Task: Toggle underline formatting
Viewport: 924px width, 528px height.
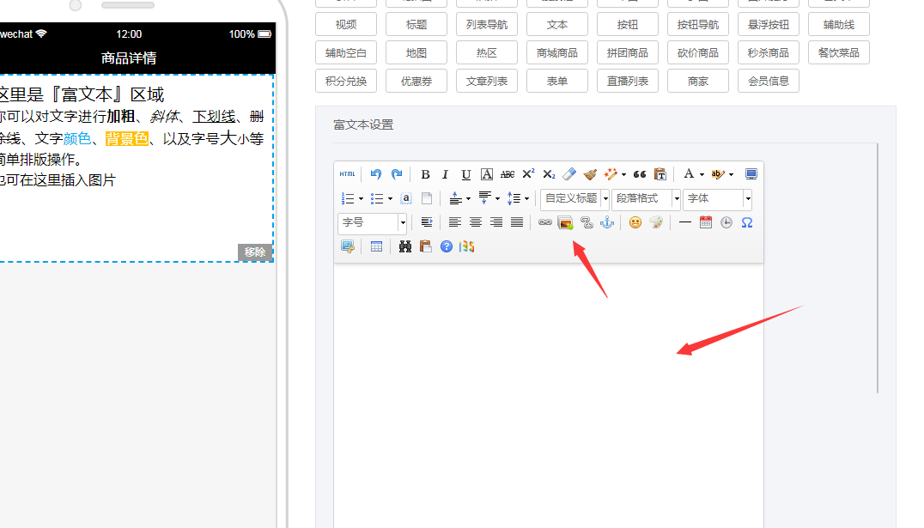Action: [x=465, y=174]
